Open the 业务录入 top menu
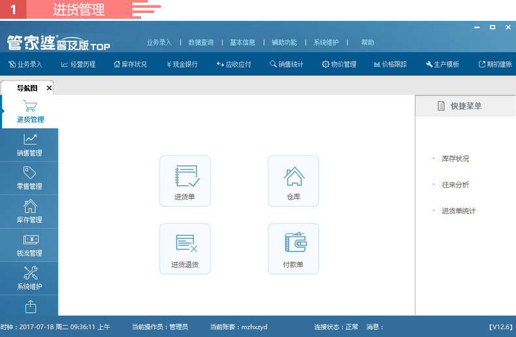516x337 pixels. 159,43
